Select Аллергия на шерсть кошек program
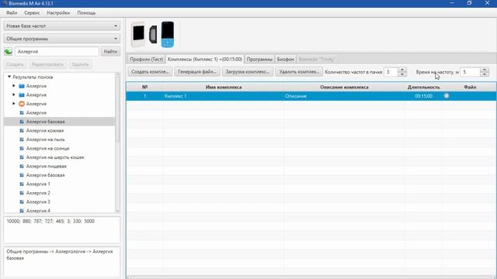 (x=55, y=157)
